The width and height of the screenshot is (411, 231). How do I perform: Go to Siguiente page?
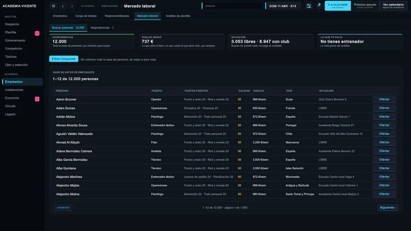point(388,207)
